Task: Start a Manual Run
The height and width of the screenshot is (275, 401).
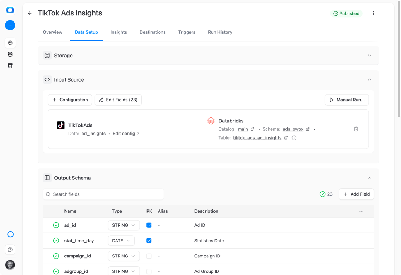Action: point(347,100)
